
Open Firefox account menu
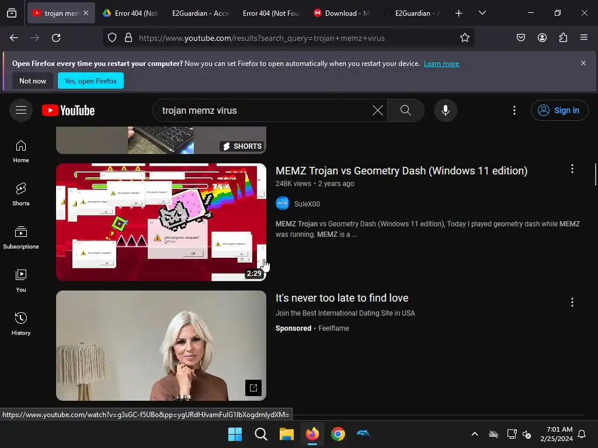(x=542, y=38)
